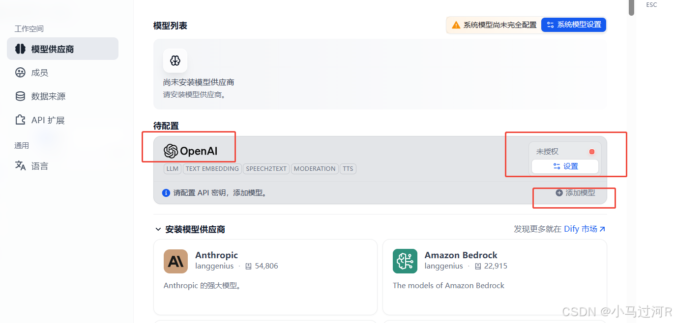Open the Anthropic provider card title
The width and height of the screenshot is (674, 323).
216,255
